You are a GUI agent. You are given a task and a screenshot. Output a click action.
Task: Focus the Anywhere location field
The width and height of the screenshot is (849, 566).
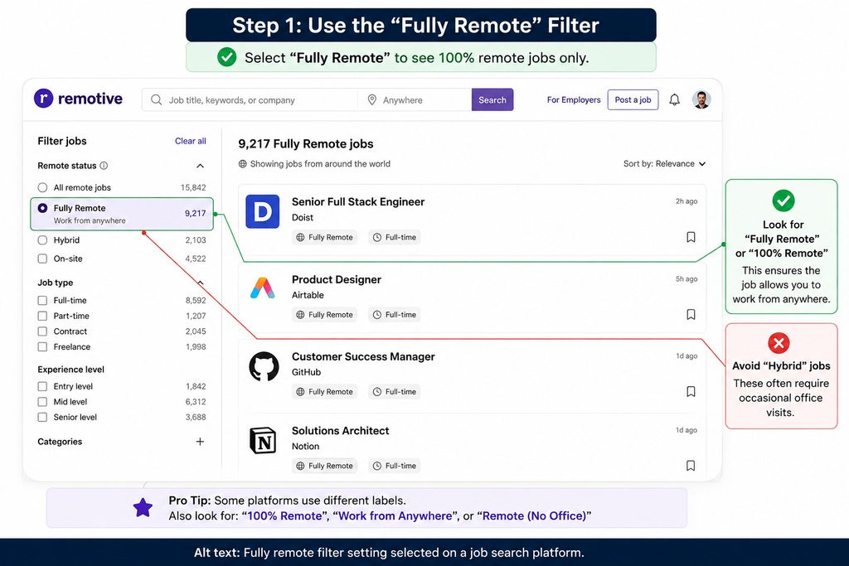point(415,100)
